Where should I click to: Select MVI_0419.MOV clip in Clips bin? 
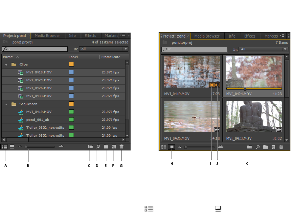(63, 72)
